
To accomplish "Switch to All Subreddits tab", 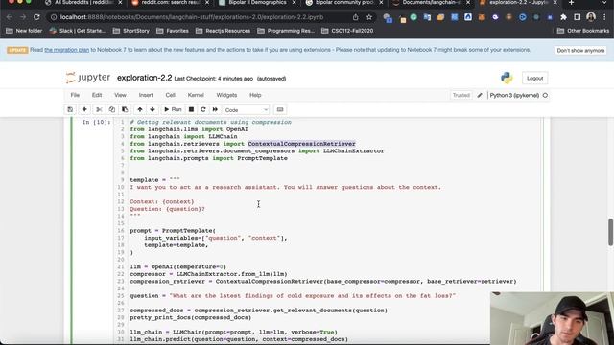I will click(x=83, y=3).
